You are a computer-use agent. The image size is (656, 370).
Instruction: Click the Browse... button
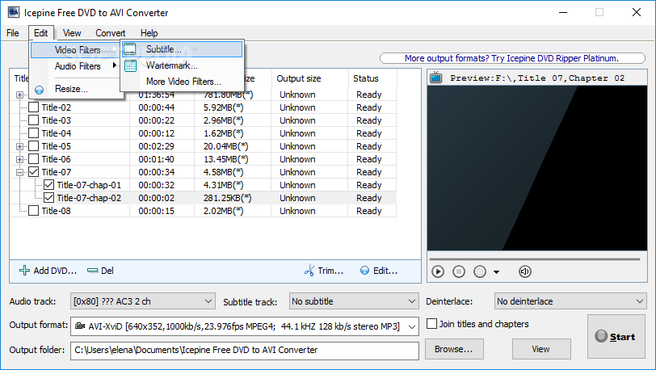(x=454, y=349)
